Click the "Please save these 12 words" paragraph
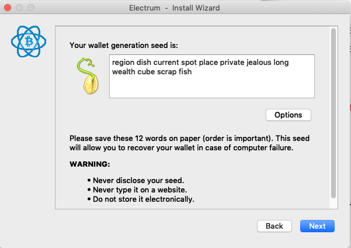 point(189,143)
